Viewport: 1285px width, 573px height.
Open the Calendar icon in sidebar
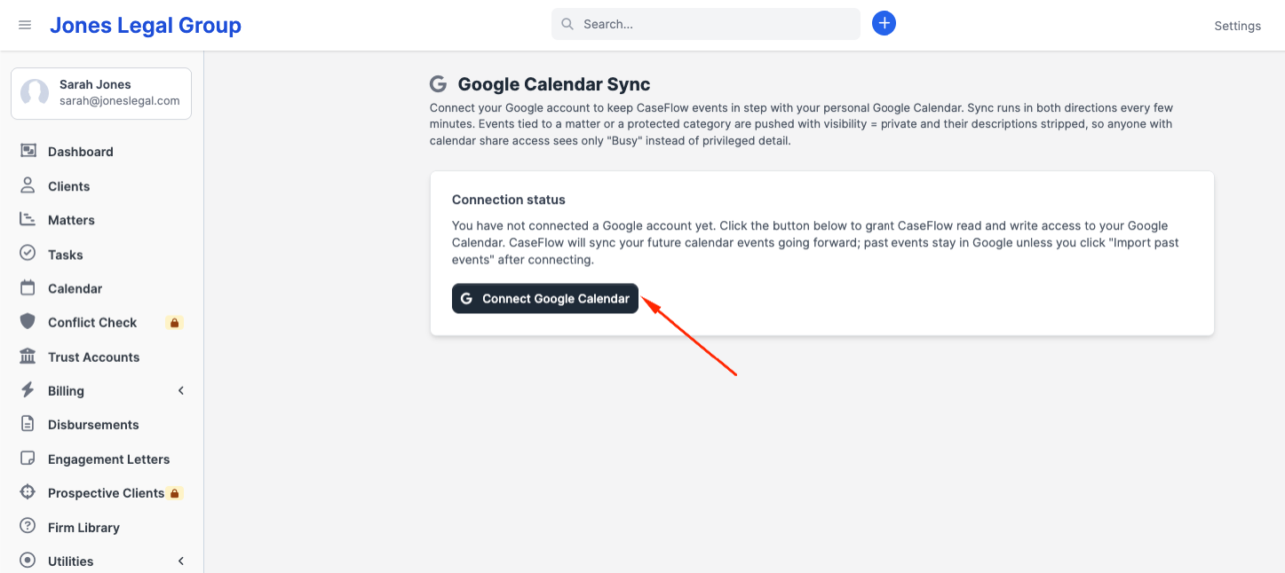pyautogui.click(x=28, y=288)
